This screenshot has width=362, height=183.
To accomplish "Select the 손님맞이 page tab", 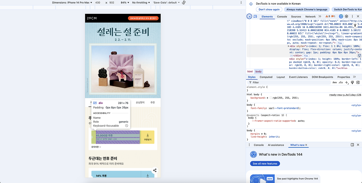I will [x=140, y=103].
